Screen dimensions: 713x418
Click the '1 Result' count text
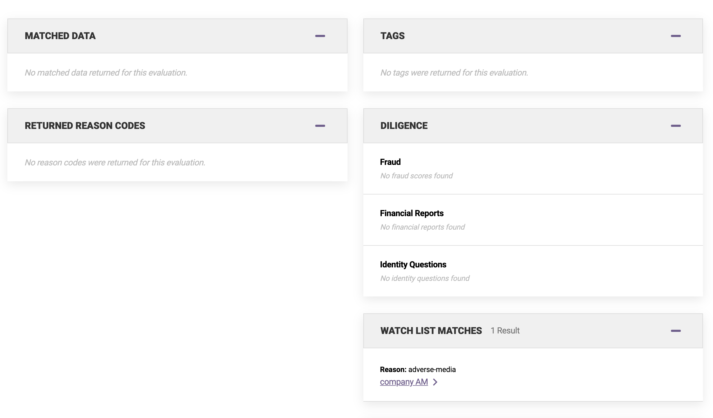pyautogui.click(x=505, y=331)
